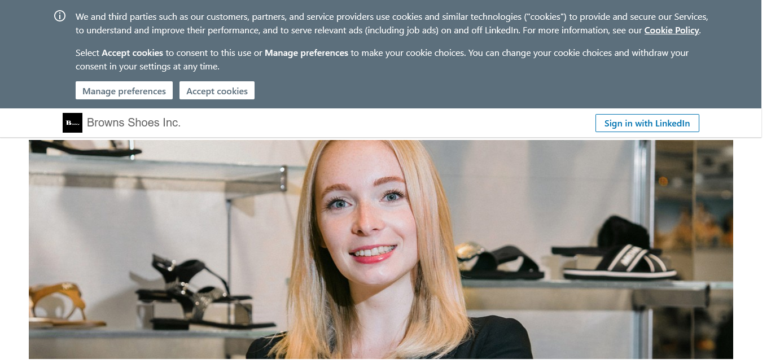Screen dimensions: 771x363
Task: Click the bold 'Accept cookies' text in the notice
Action: coord(132,53)
